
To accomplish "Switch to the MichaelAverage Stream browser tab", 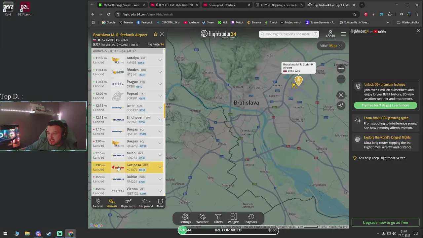I will 122,5.
